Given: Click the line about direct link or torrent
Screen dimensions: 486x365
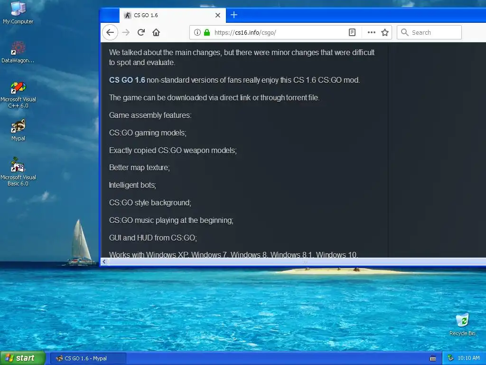Looking at the screenshot, I should click(x=214, y=98).
